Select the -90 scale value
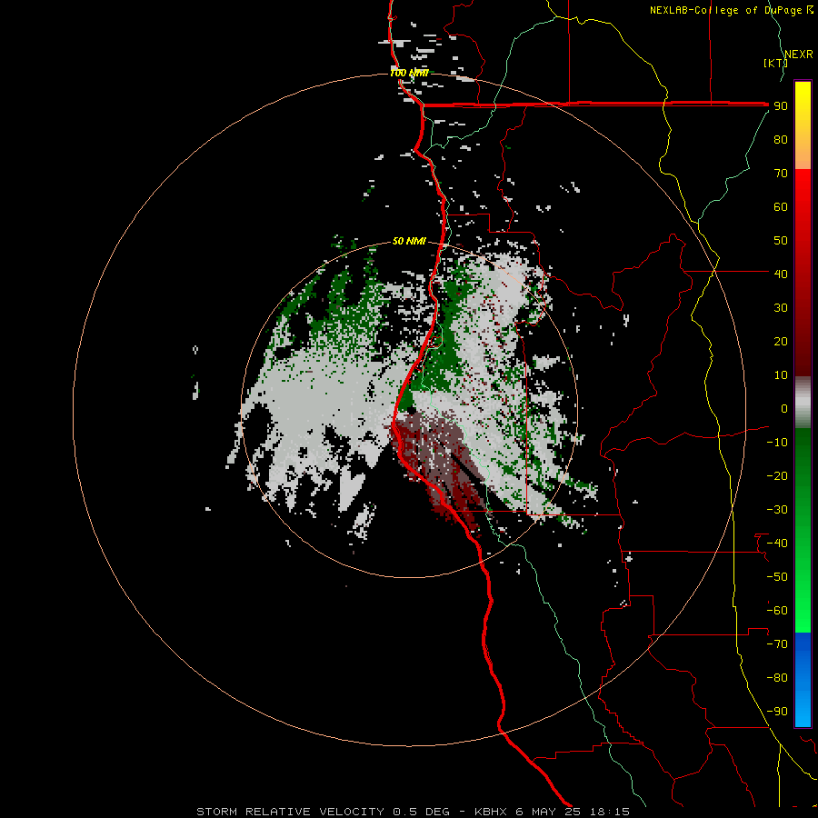The image size is (818, 818). point(777,712)
